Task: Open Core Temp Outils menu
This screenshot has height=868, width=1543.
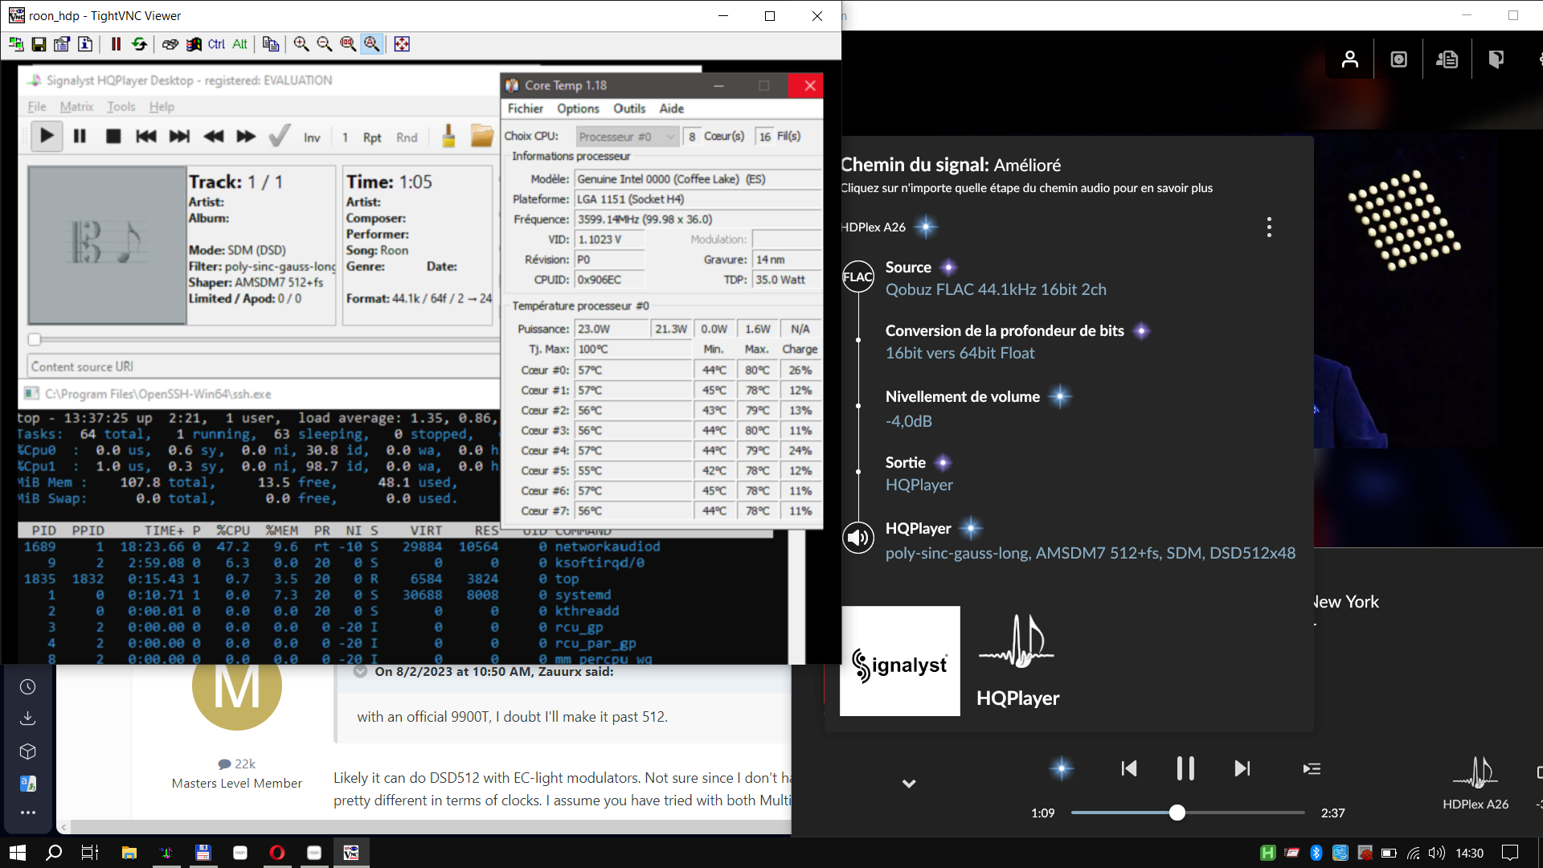Action: coord(629,108)
